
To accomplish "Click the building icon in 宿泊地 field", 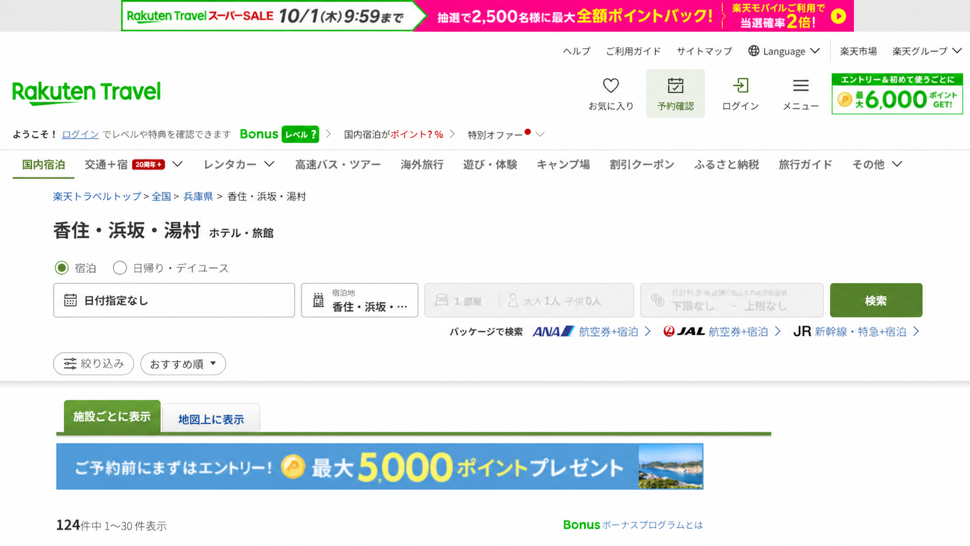I will [x=318, y=301].
